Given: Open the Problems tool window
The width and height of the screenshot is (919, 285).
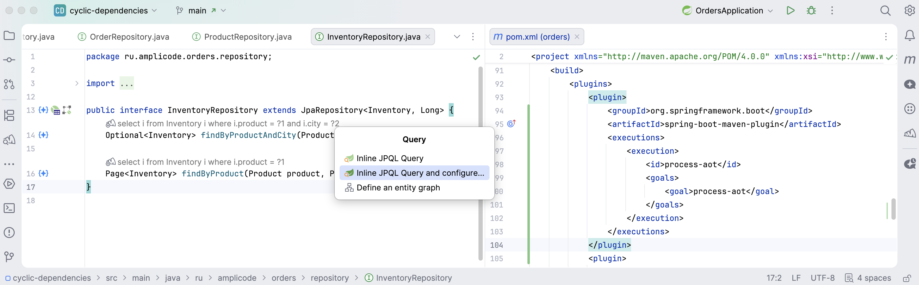Looking at the screenshot, I should pyautogui.click(x=9, y=233).
